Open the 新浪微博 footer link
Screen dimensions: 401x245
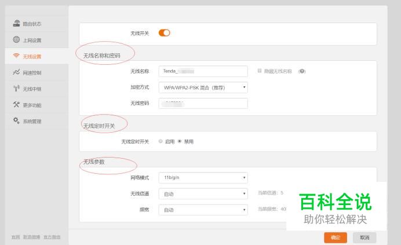32,237
